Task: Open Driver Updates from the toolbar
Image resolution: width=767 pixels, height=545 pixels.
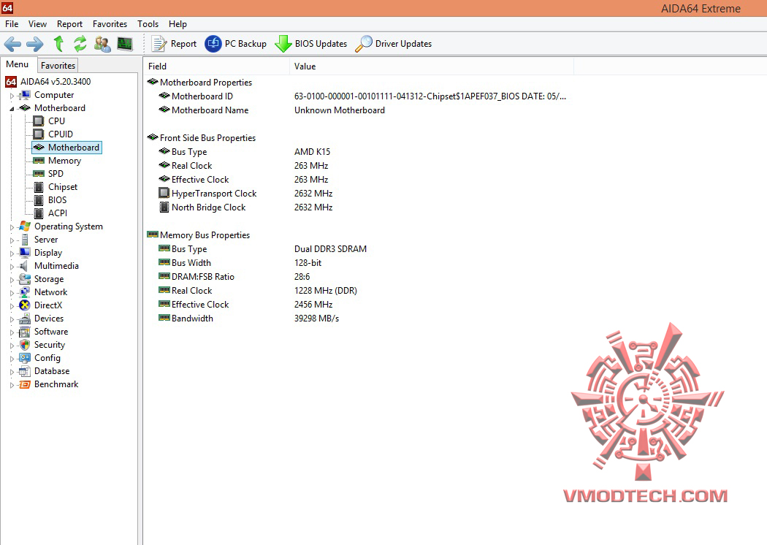Action: tap(394, 44)
